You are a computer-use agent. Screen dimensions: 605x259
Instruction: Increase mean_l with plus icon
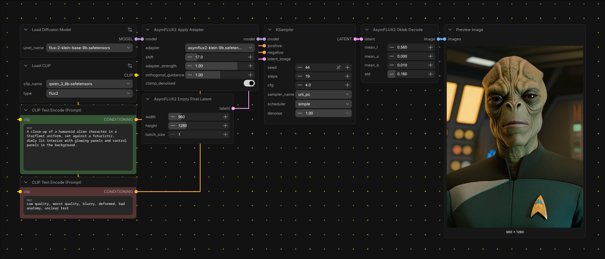[x=431, y=47]
